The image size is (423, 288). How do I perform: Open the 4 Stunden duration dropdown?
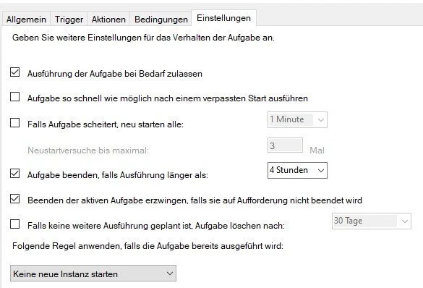pyautogui.click(x=297, y=170)
